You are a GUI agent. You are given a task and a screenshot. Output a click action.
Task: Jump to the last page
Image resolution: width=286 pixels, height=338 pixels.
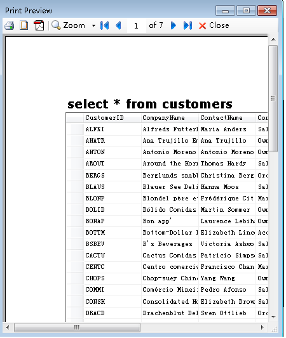coord(187,25)
